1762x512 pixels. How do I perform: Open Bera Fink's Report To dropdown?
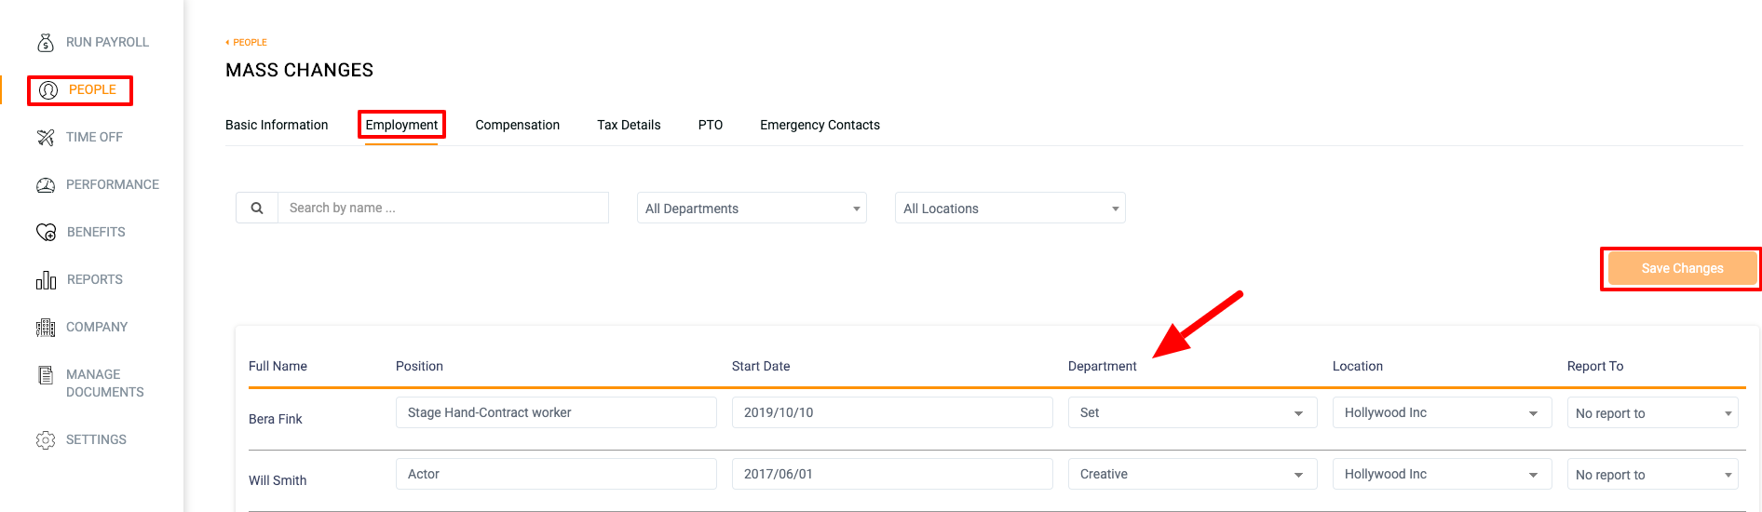click(x=1653, y=413)
